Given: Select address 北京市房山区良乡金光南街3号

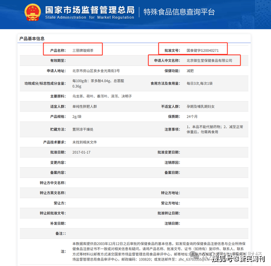Looking at the screenshot, I should [96, 71].
